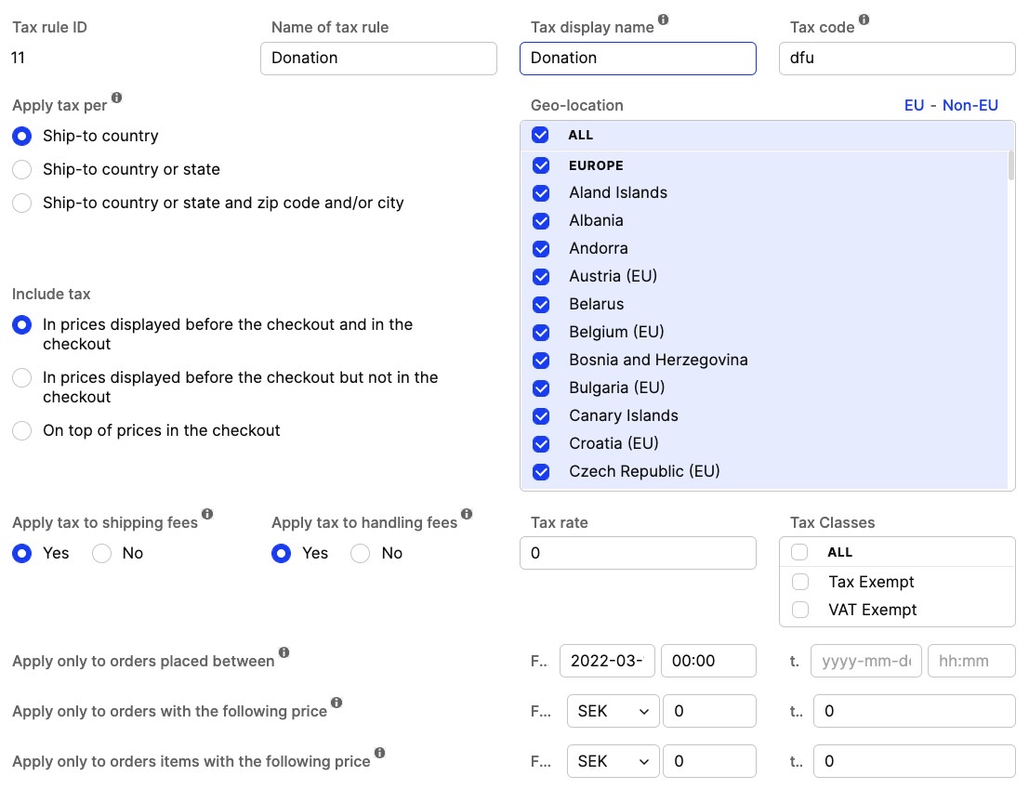Click info icon next to Tax display name

pos(663,20)
